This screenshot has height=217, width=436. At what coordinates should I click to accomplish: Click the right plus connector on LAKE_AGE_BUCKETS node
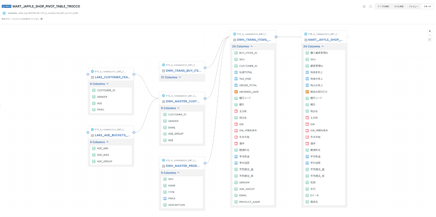[x=134, y=132]
